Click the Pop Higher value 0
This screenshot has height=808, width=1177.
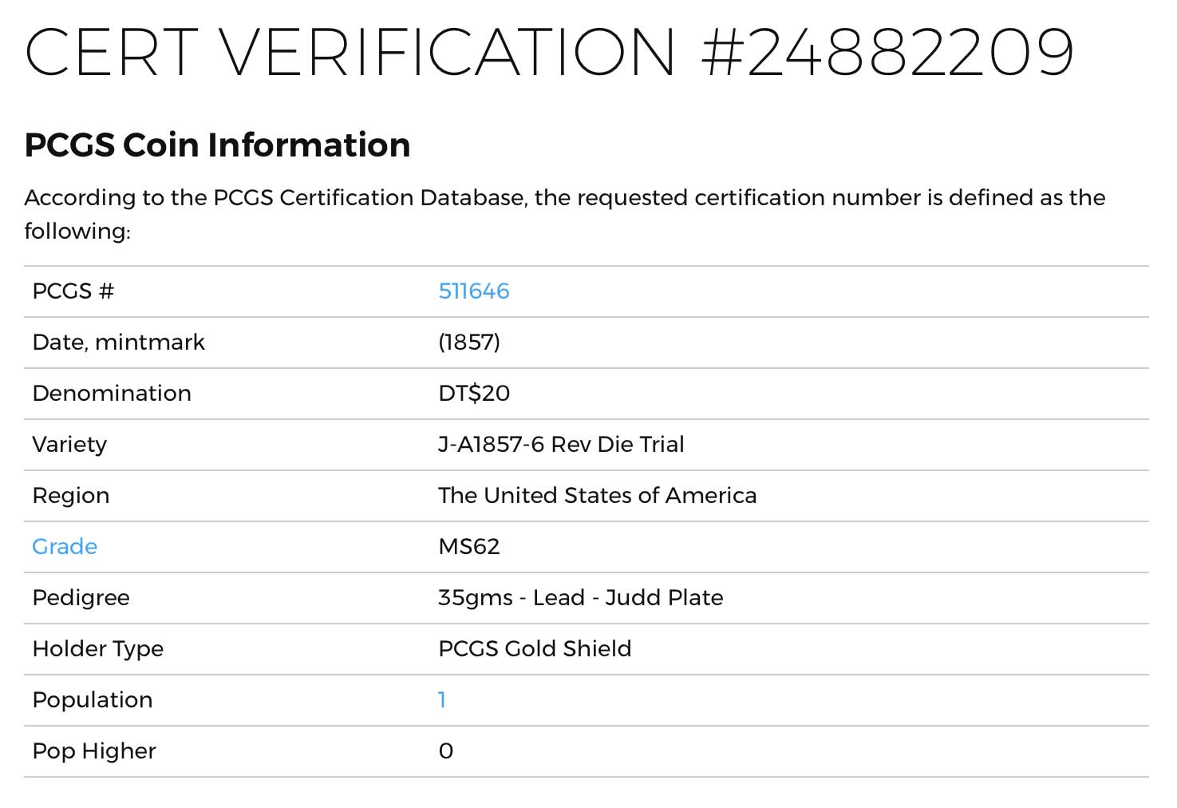pyautogui.click(x=446, y=751)
